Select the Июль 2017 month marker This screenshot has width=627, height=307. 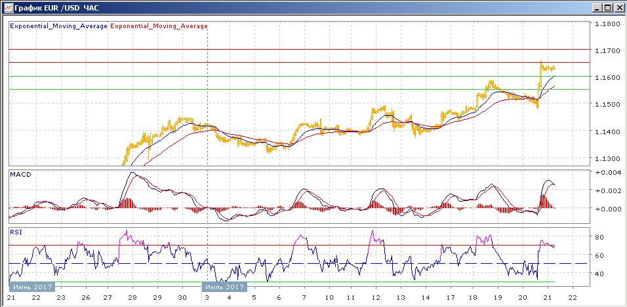tap(223, 287)
